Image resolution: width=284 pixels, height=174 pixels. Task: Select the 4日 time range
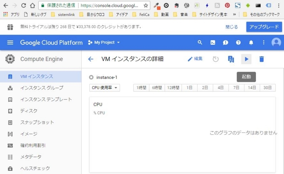click(220, 88)
